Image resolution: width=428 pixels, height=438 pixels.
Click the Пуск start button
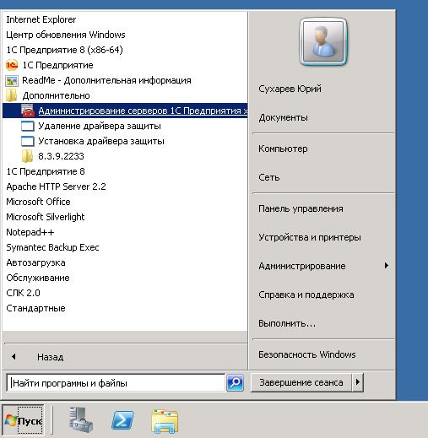tap(23, 420)
